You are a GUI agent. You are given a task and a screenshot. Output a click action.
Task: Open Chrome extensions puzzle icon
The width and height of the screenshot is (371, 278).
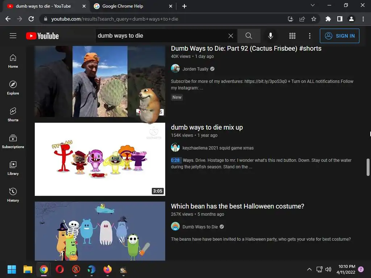pos(328,19)
